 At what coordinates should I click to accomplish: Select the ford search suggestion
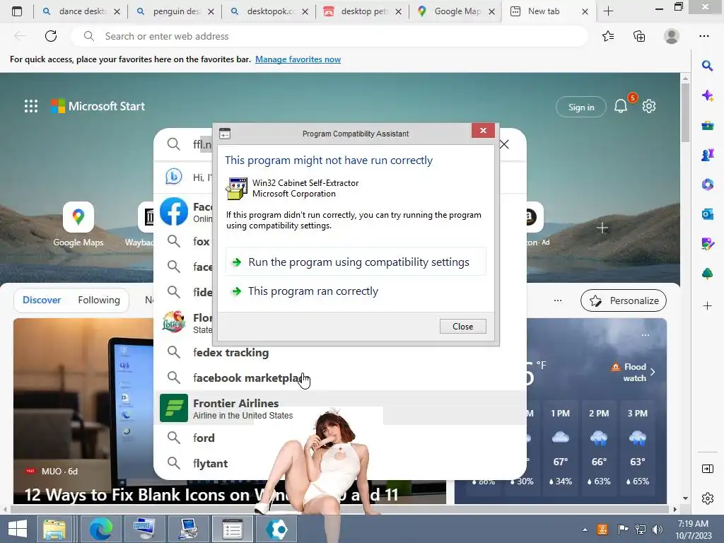click(x=341, y=438)
